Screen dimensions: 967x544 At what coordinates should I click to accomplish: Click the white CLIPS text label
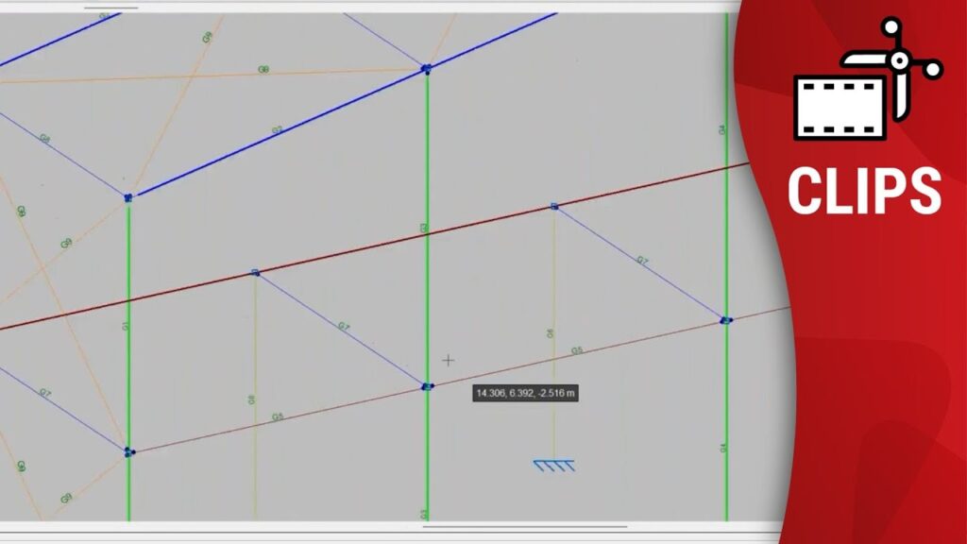coord(864,191)
